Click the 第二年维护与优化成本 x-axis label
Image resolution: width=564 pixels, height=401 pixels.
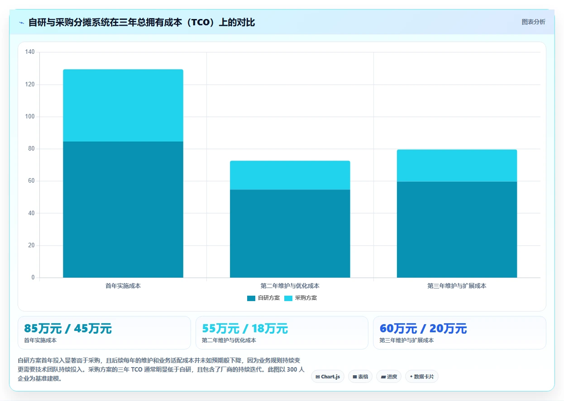(x=290, y=286)
